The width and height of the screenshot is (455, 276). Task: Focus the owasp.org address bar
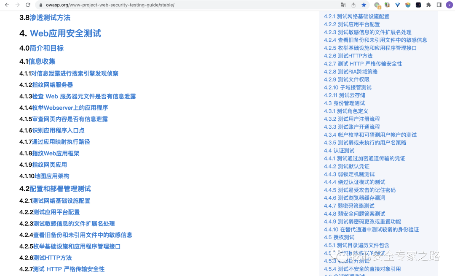(186, 5)
